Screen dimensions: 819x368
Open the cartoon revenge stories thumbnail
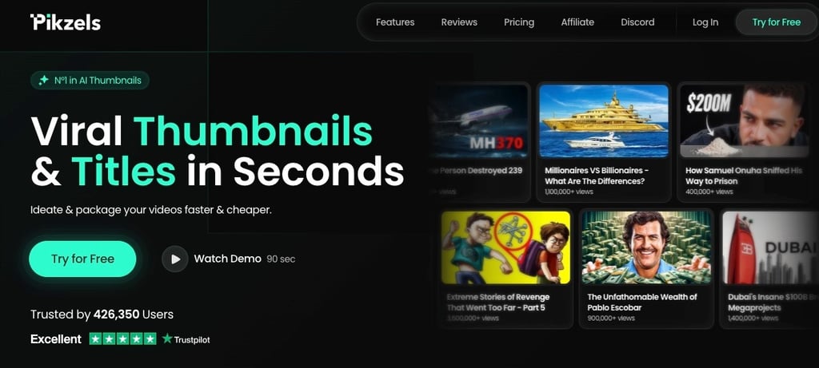[505, 247]
